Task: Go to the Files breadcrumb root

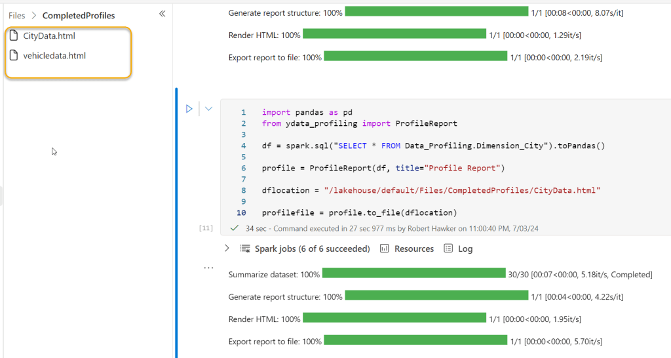Action: click(x=17, y=15)
